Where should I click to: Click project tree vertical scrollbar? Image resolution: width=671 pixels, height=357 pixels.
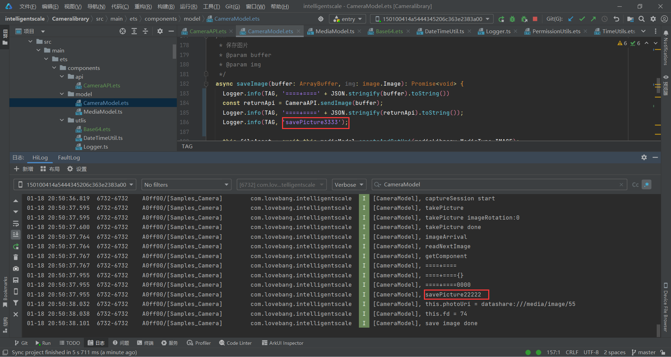174,51
